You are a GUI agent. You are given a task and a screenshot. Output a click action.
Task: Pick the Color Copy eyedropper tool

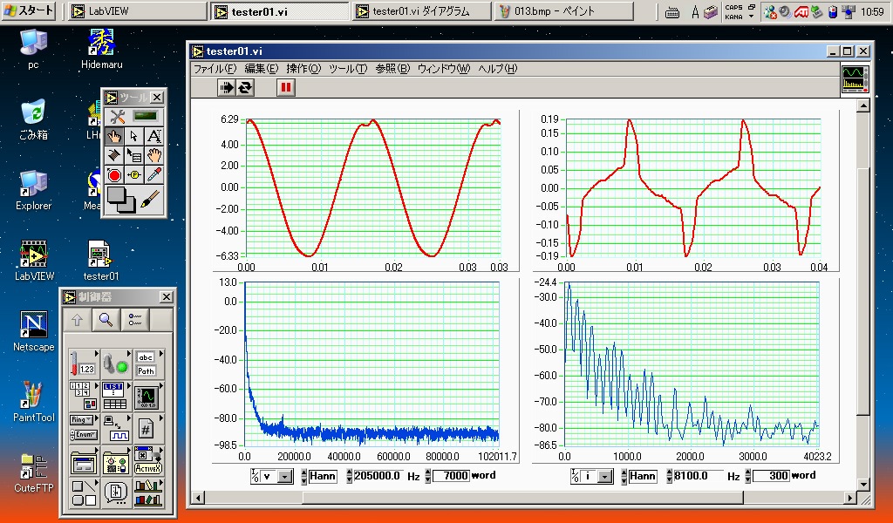click(154, 174)
